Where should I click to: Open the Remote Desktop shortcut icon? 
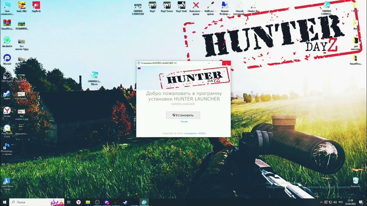click(225, 8)
